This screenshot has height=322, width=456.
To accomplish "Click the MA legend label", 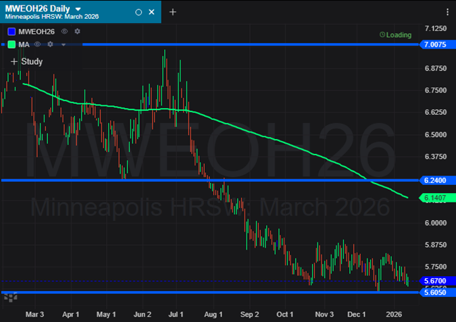I will [24, 45].
